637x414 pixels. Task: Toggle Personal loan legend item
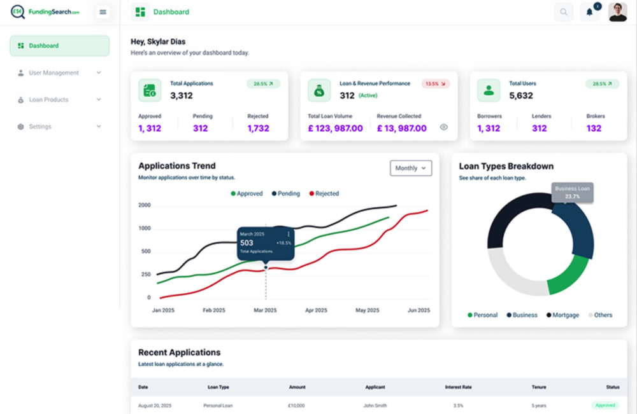coord(483,315)
